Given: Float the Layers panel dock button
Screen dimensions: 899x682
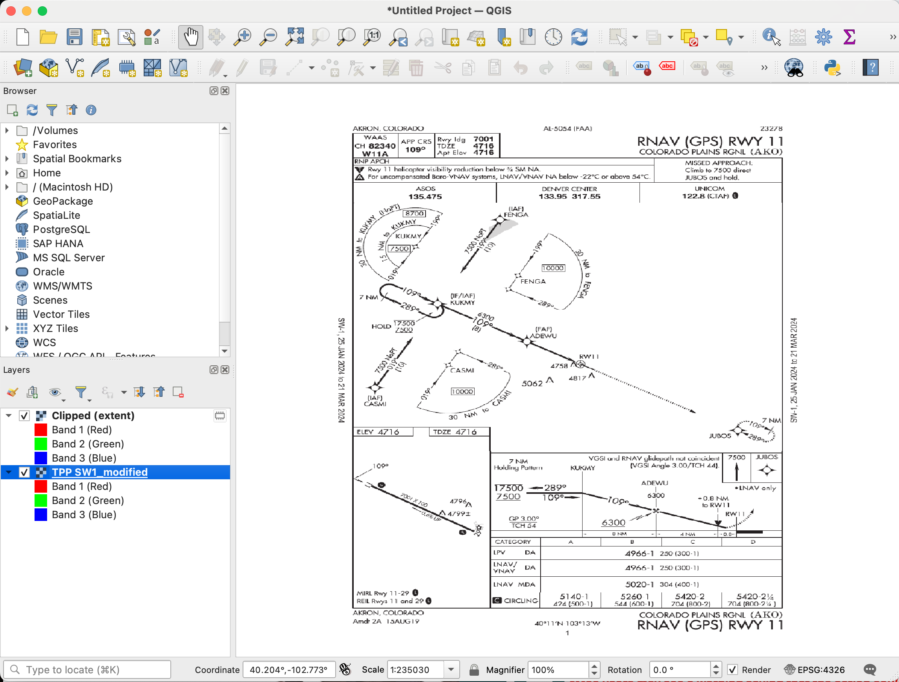Looking at the screenshot, I should 214,370.
